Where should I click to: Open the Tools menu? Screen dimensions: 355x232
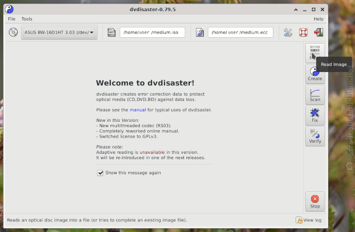click(x=27, y=19)
